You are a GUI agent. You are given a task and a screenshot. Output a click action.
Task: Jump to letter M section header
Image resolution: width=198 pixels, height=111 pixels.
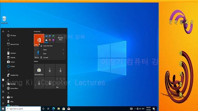pos(8,93)
